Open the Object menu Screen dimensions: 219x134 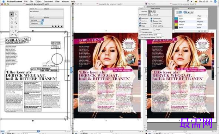(38, 1)
